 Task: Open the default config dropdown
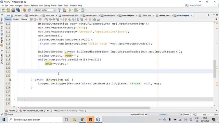point(45,10)
